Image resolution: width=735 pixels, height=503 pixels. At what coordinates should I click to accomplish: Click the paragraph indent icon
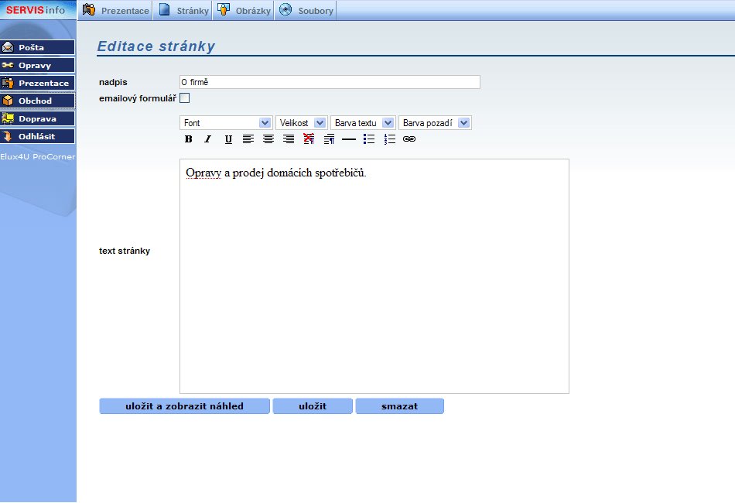click(x=329, y=139)
